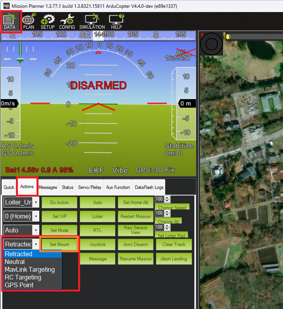Click the EKF status text on HUD

(96, 170)
